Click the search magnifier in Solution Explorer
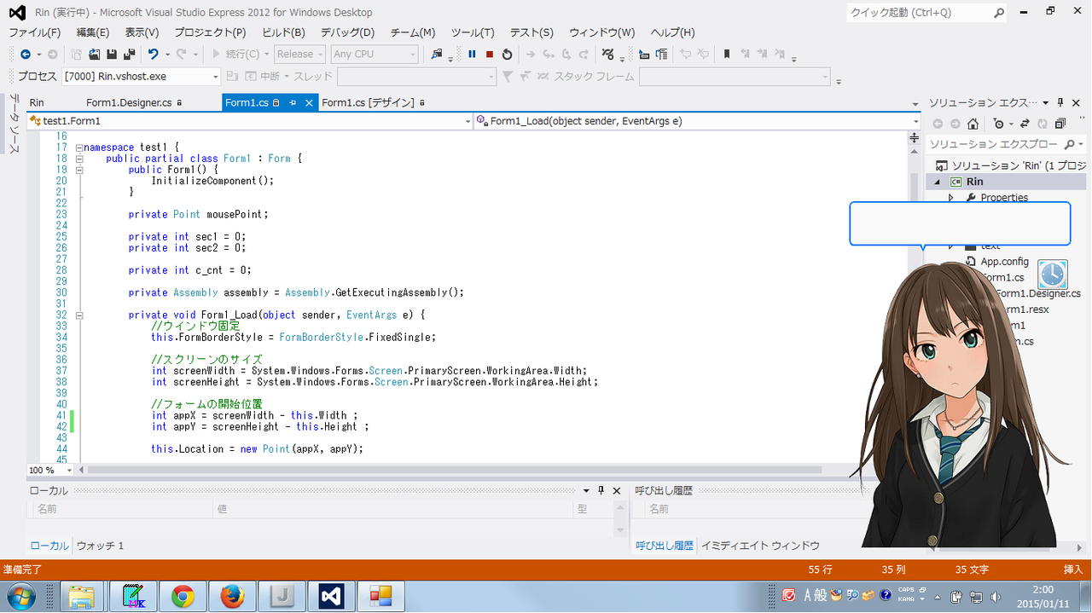This screenshot has height=613, width=1092. click(1071, 144)
